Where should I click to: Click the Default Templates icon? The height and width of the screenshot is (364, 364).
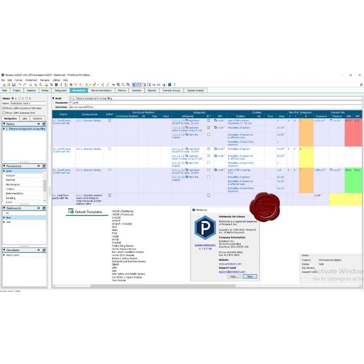pos(71,212)
